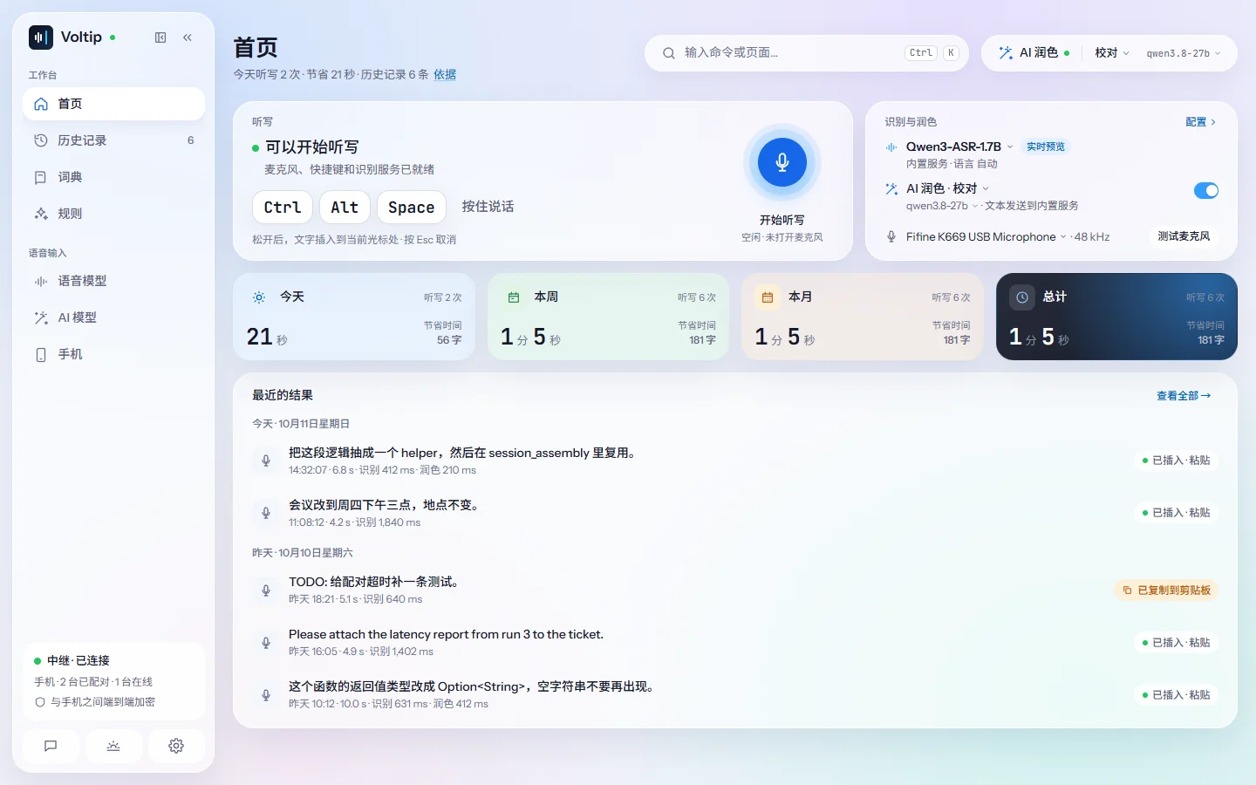Image resolution: width=1256 pixels, height=785 pixels.
Task: Click the mic icon beside the session_assembly result
Action: click(x=266, y=461)
